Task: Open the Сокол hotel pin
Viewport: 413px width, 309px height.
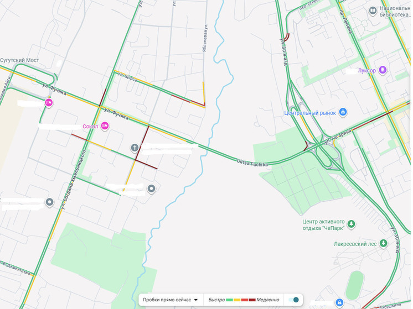Action: [105, 126]
